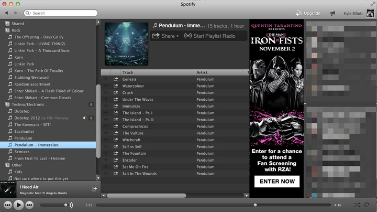
Task: Skip to next track
Action: click(29, 205)
